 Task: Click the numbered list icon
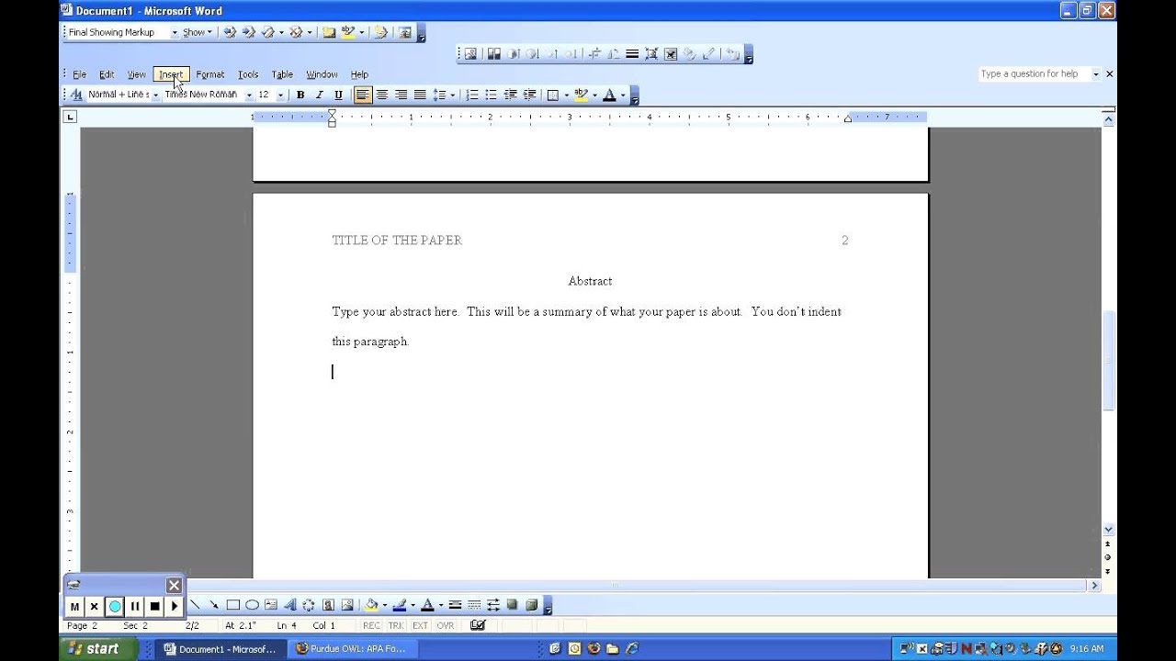click(x=472, y=95)
